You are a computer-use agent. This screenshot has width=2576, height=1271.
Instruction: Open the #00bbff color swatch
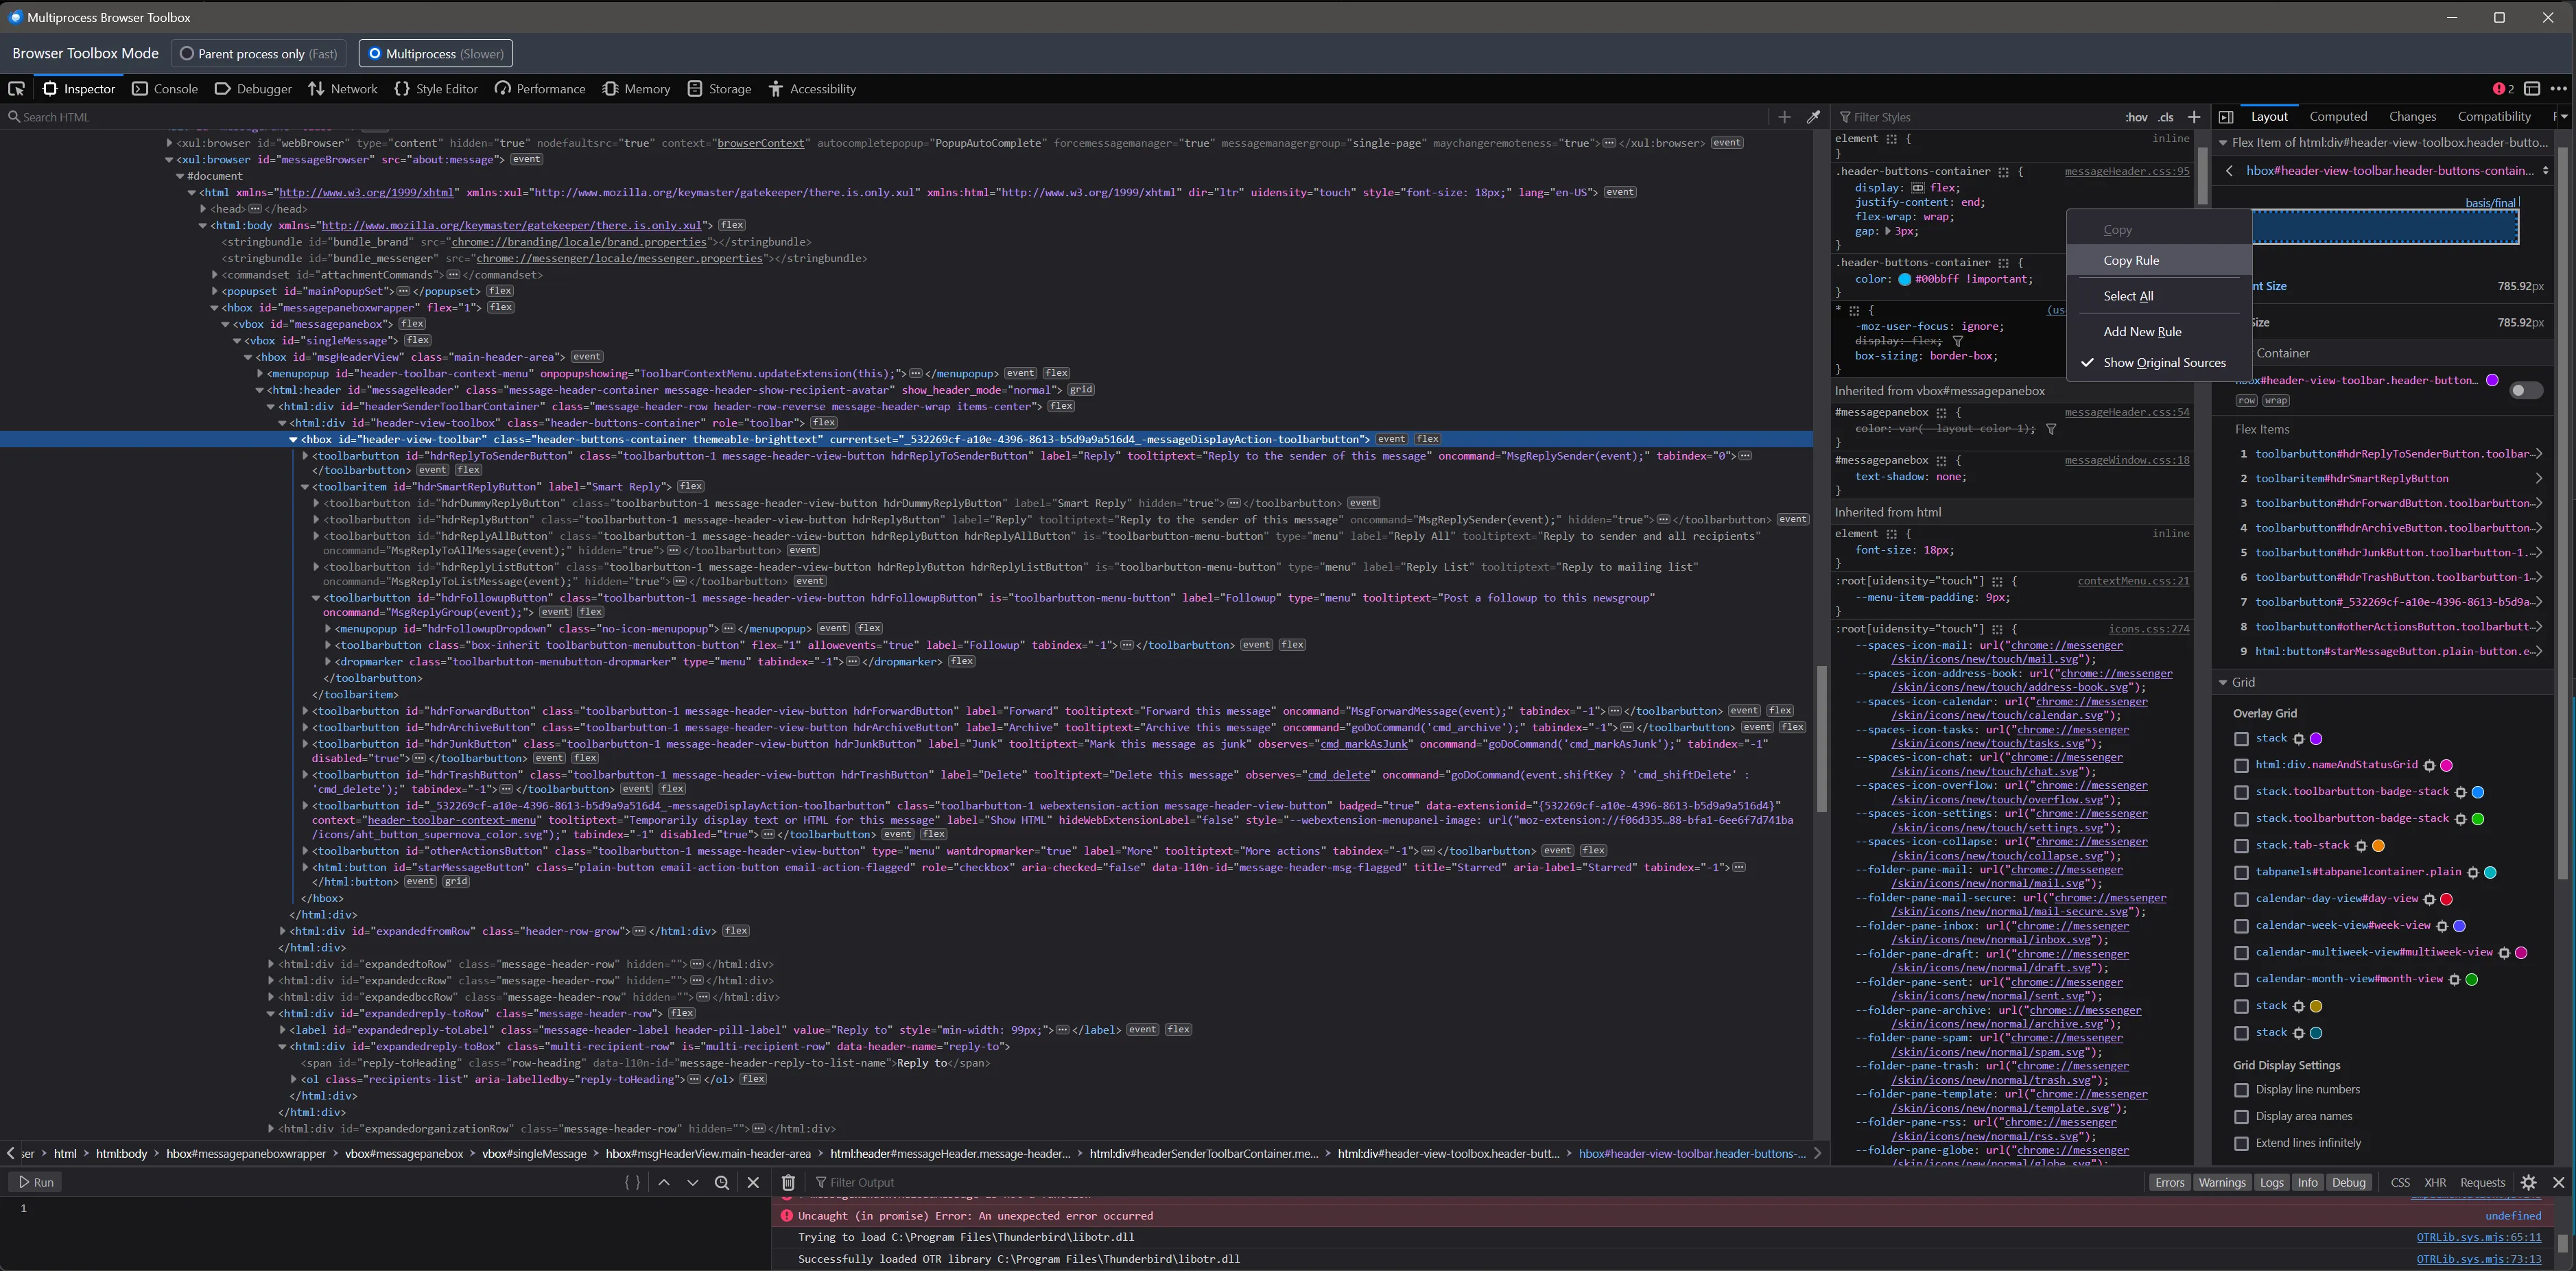point(1904,280)
